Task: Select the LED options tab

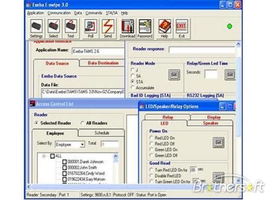Action: (164, 123)
